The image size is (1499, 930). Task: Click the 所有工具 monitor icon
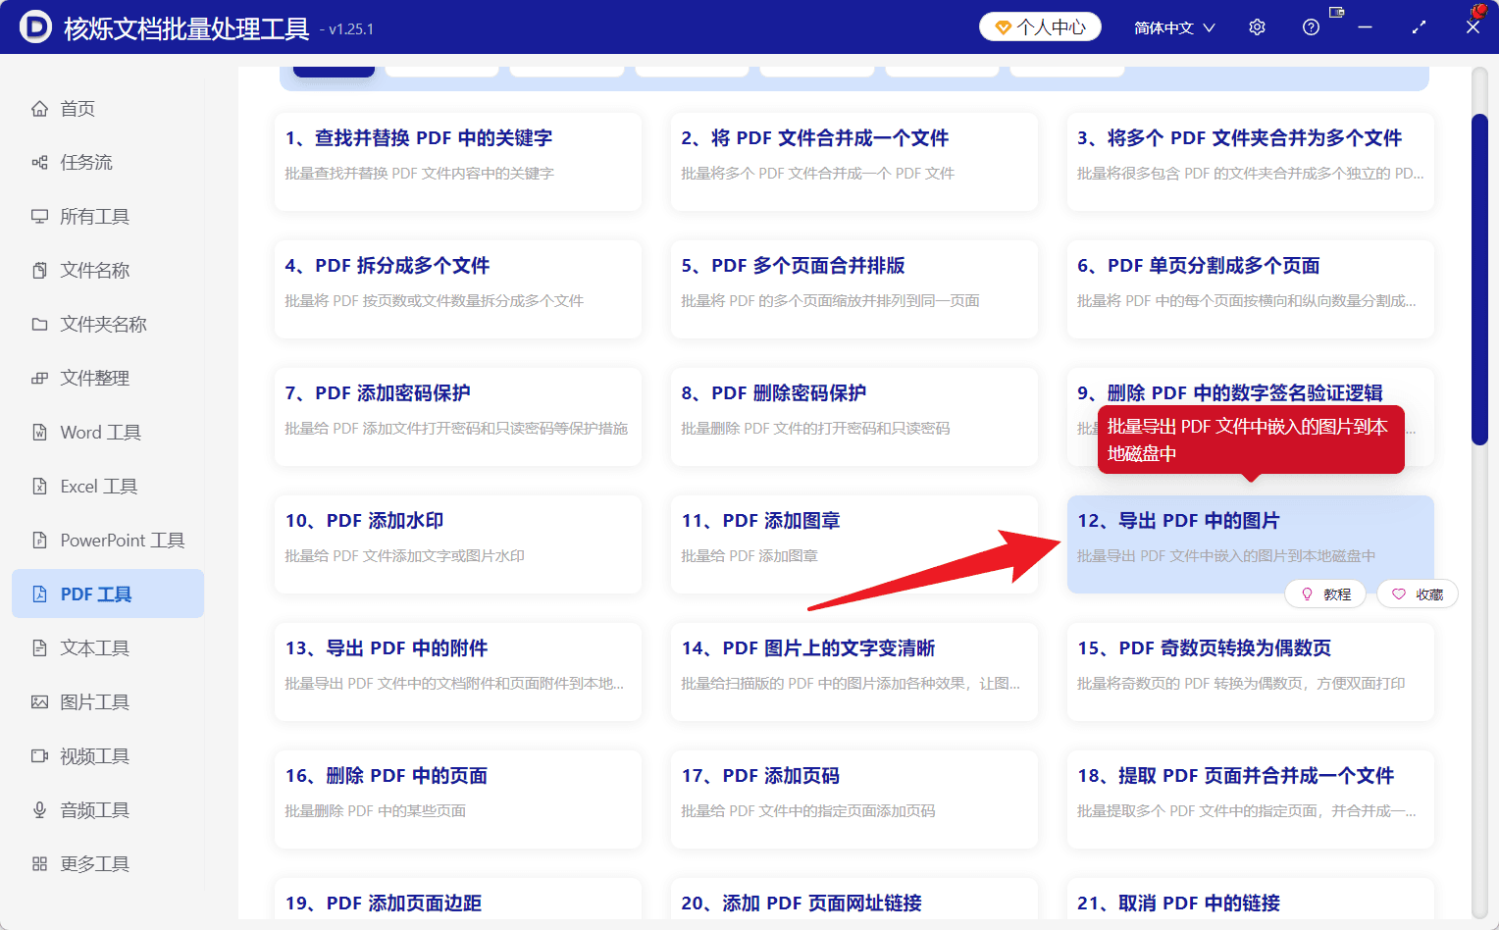tap(39, 217)
